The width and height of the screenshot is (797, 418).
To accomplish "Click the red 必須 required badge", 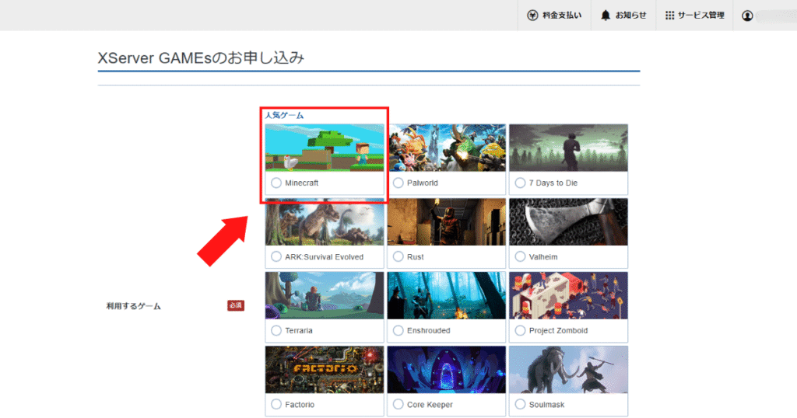I will (235, 305).
